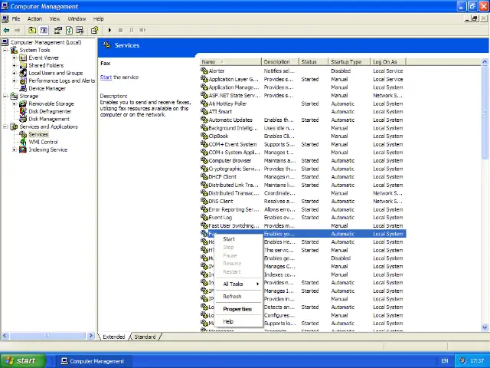490x368 pixels.
Task: Open the View menu
Action: coord(54,18)
